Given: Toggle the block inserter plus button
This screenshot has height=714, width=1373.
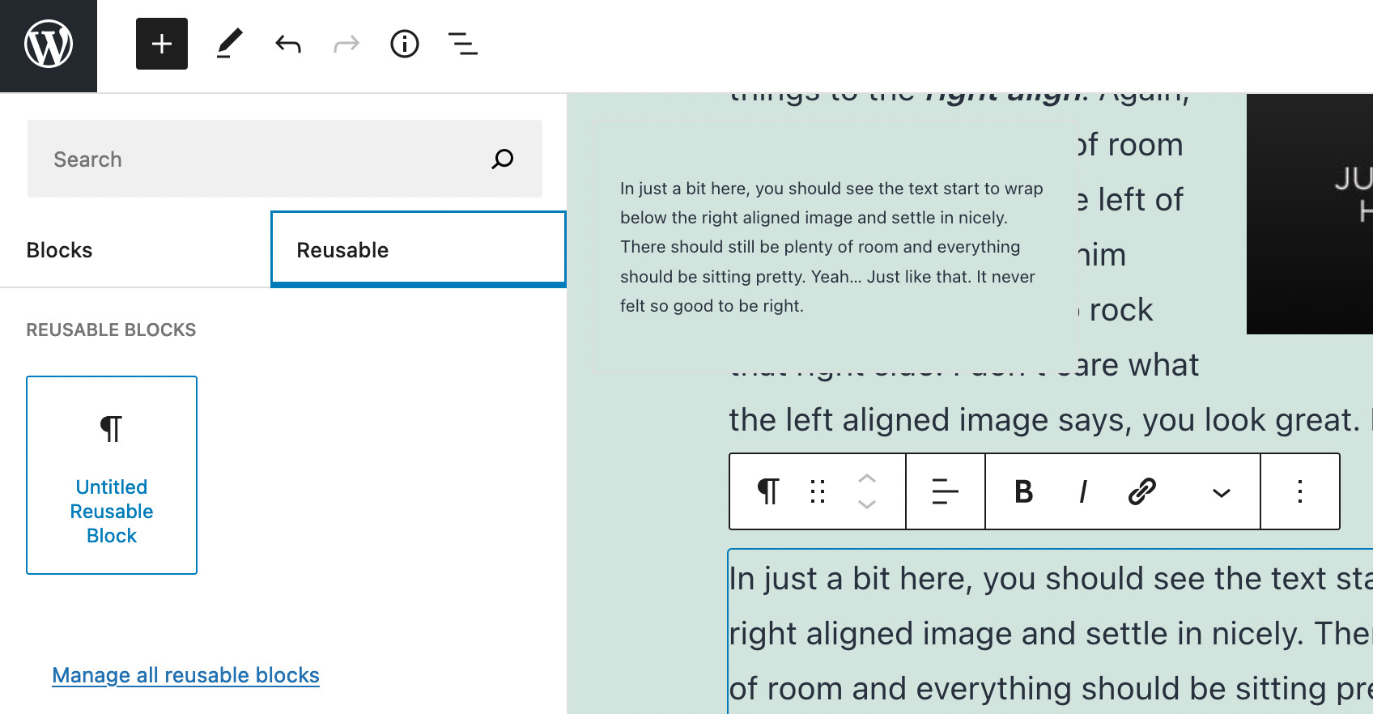Looking at the screenshot, I should (x=162, y=44).
